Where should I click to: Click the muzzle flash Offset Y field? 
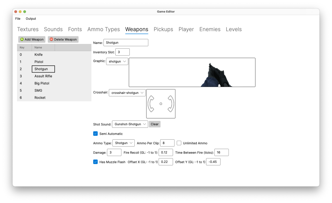pyautogui.click(x=213, y=162)
